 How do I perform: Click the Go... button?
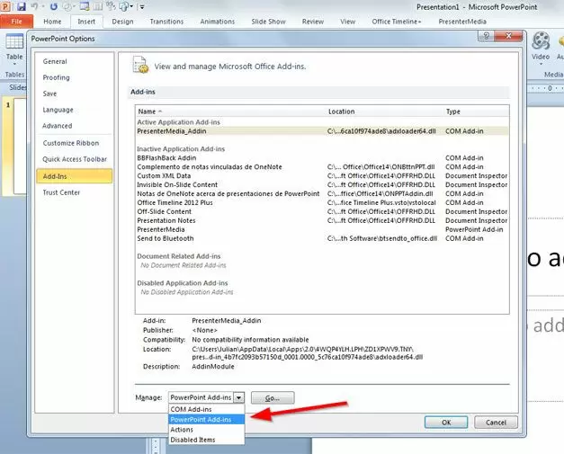tap(273, 398)
